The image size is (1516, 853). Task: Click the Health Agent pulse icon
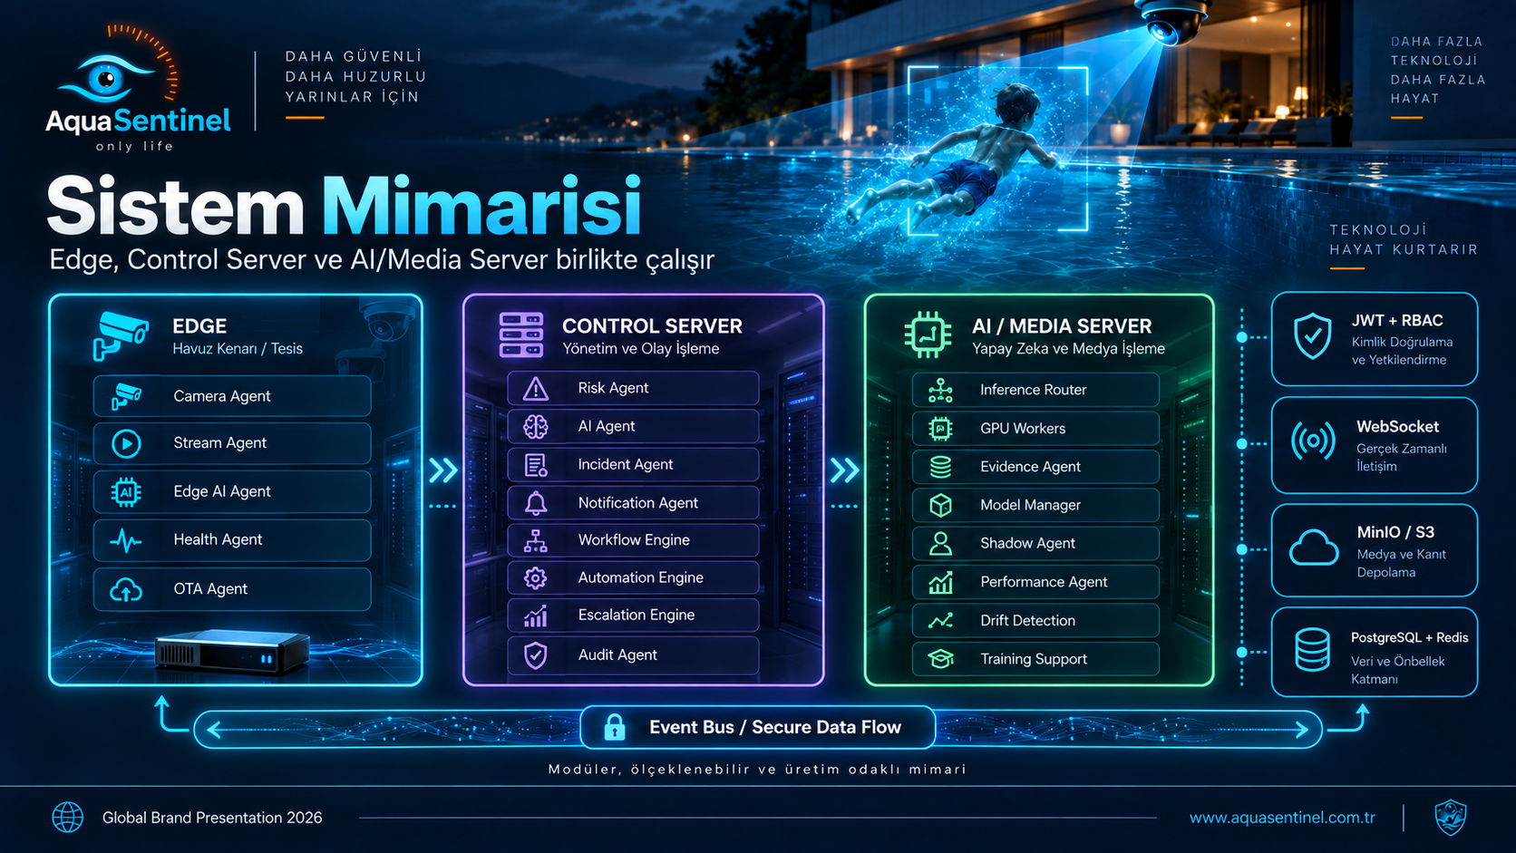point(126,541)
